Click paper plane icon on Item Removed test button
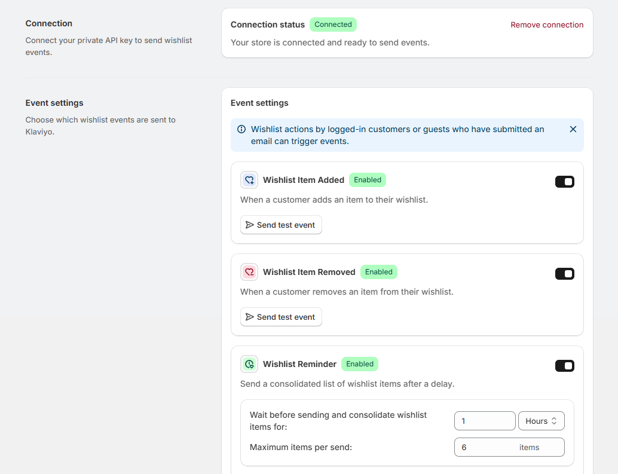Viewport: 618px width, 474px height. [249, 317]
